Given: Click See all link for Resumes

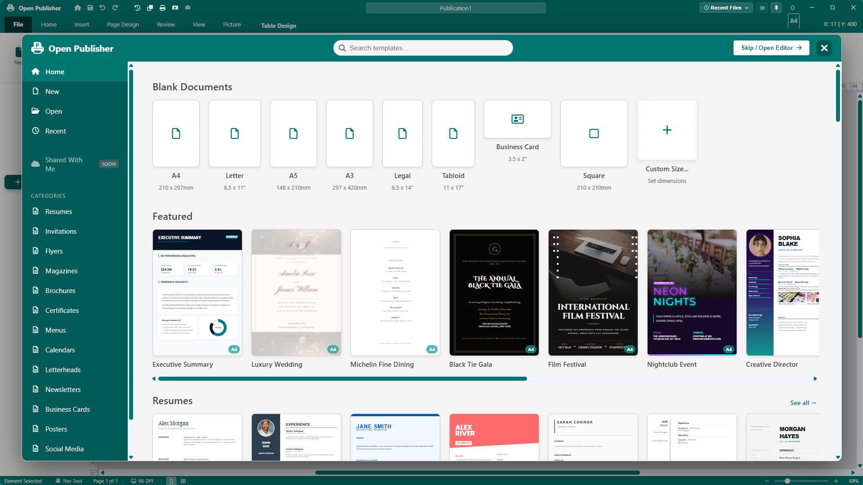Looking at the screenshot, I should point(803,403).
